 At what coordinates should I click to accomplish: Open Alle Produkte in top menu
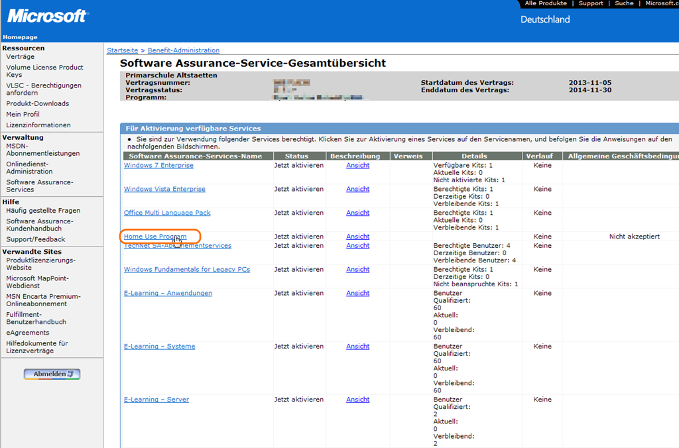[x=546, y=3]
